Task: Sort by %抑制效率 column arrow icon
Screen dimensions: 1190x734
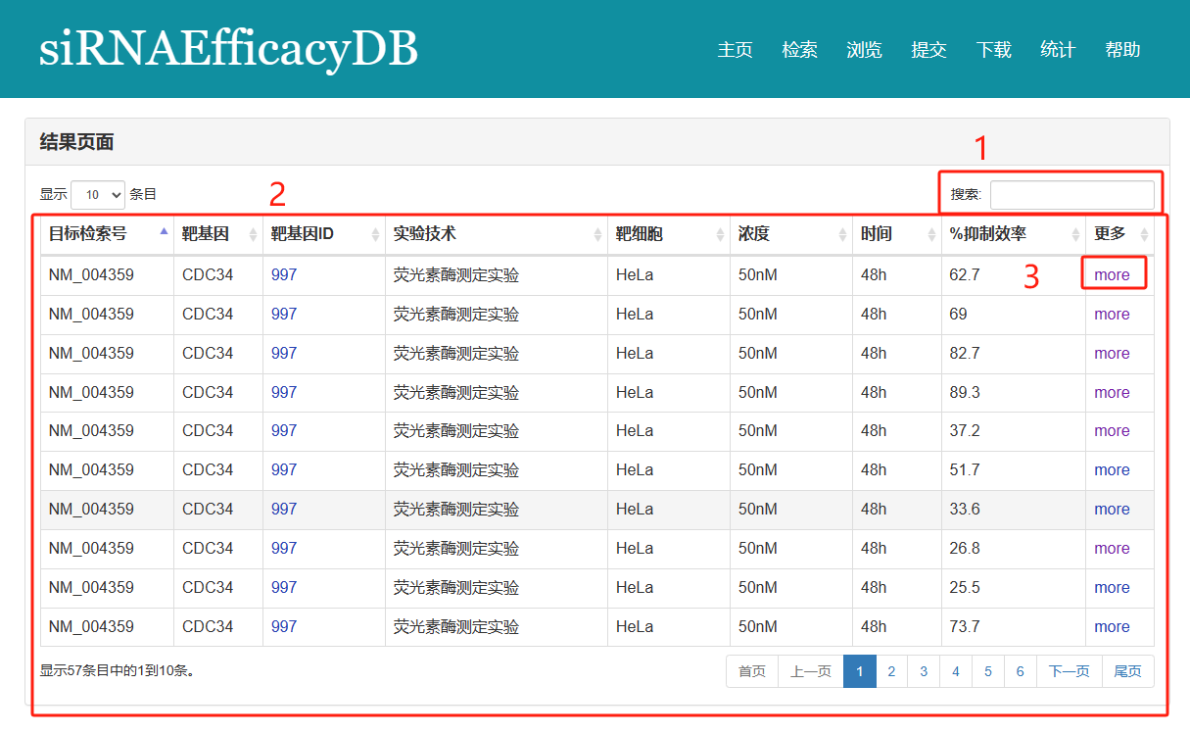Action: coord(1075,234)
